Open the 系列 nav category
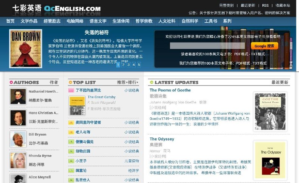This screenshot has height=183, width=299. [227, 21]
